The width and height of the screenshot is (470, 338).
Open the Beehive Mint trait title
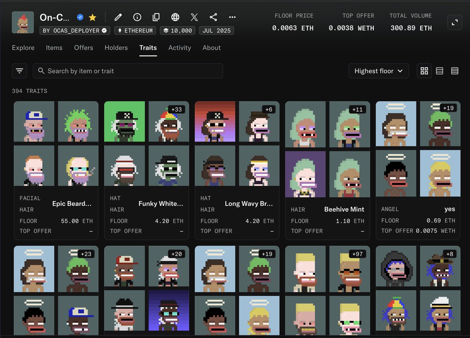(x=344, y=209)
